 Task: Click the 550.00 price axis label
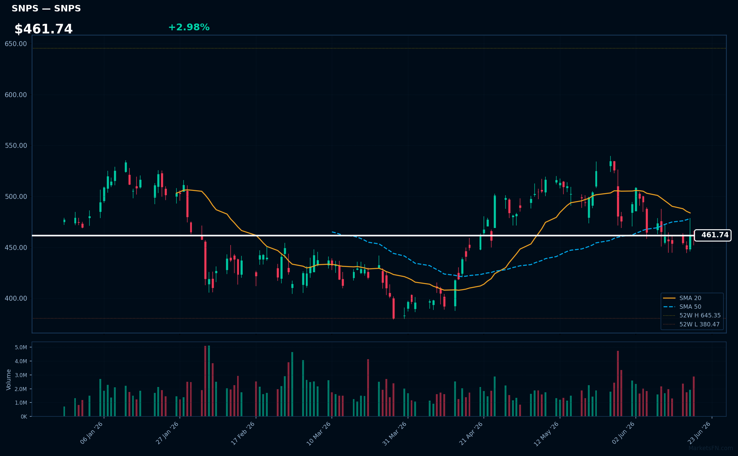click(x=16, y=146)
